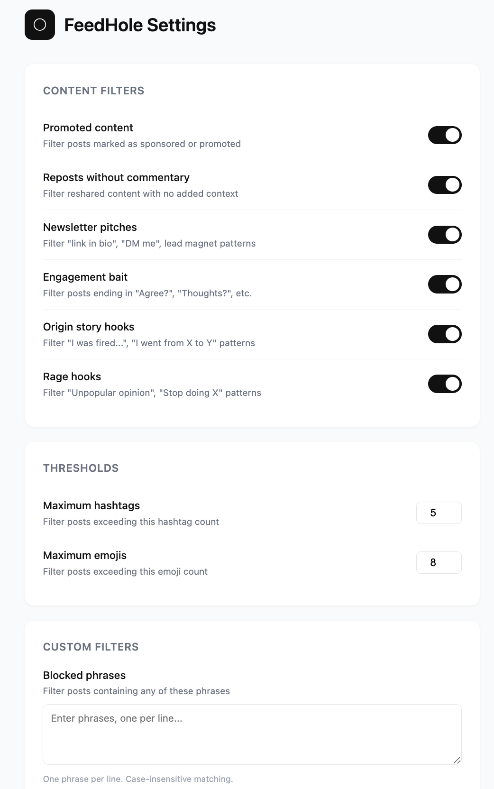Turn off the Newsletter pitches filter
This screenshot has height=789, width=494.
(x=444, y=234)
